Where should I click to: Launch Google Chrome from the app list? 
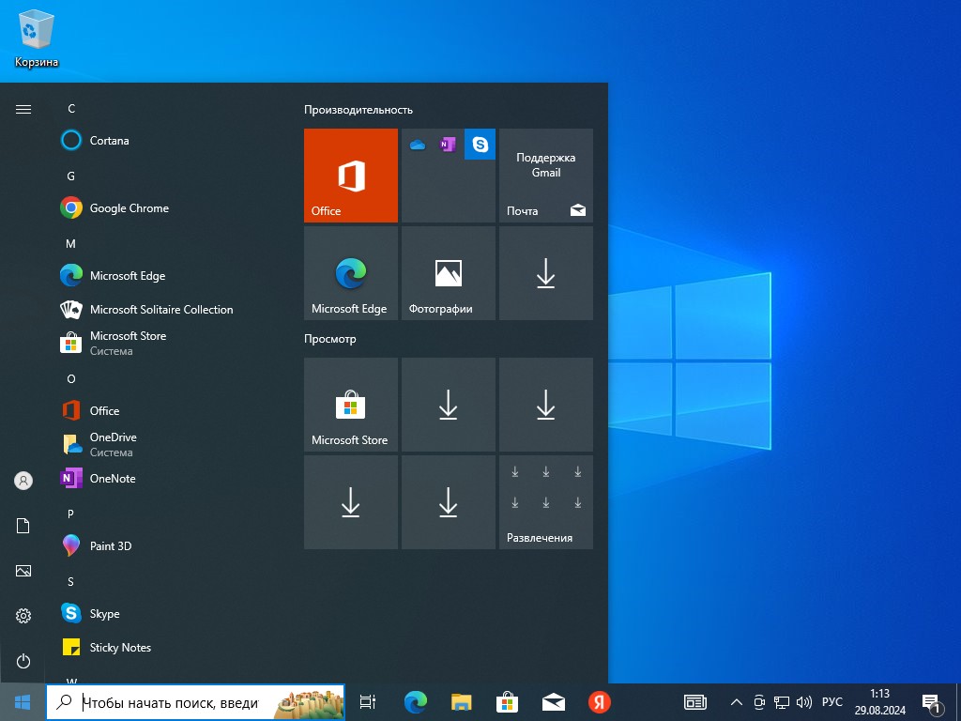coord(129,208)
